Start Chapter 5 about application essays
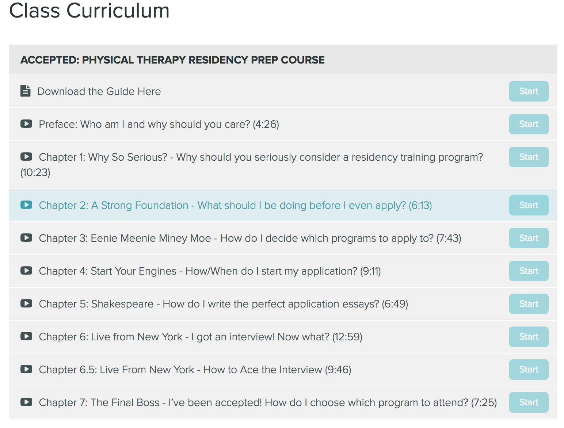Image resolution: width=564 pixels, height=428 pixels. pos(529,303)
